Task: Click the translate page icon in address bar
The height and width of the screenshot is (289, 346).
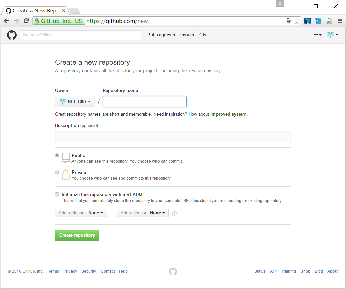Action: (x=289, y=21)
